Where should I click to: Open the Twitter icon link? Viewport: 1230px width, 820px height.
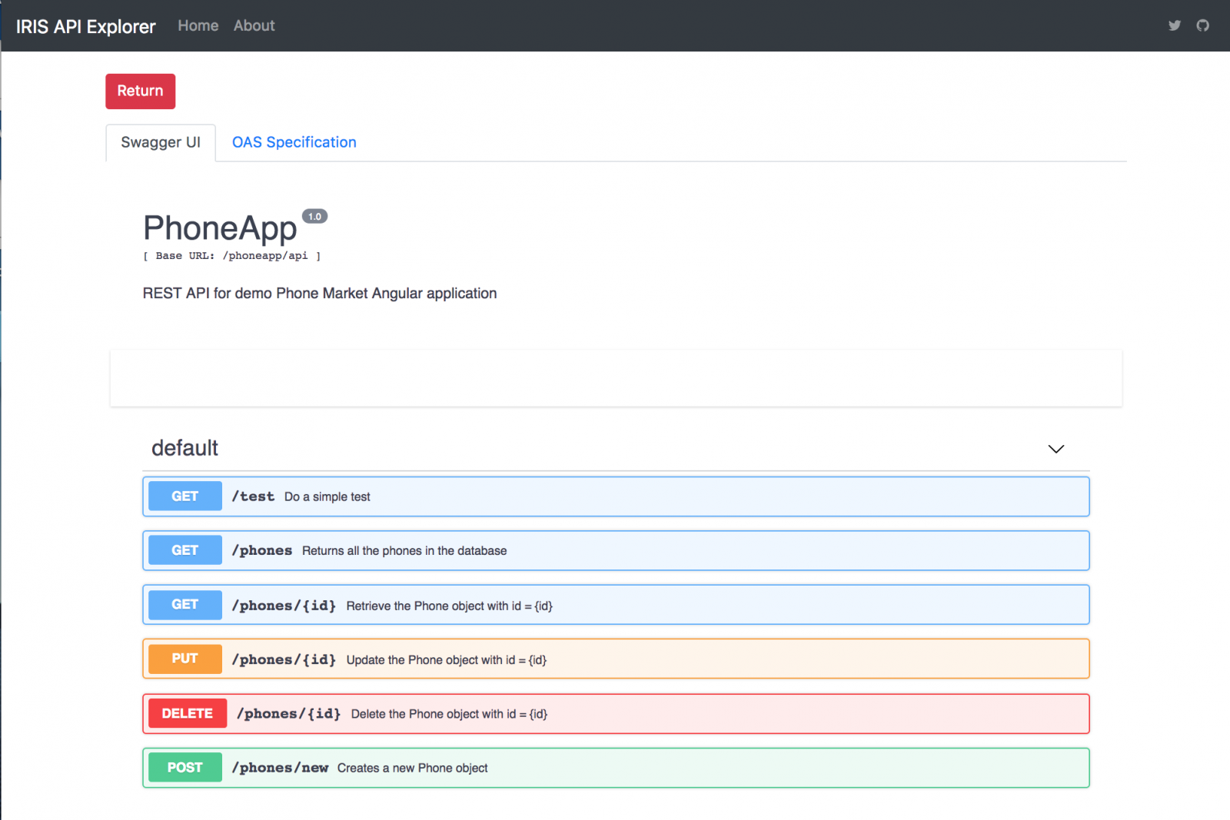coord(1174,25)
